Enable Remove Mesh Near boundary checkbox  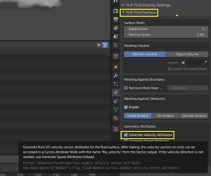pos(126,88)
